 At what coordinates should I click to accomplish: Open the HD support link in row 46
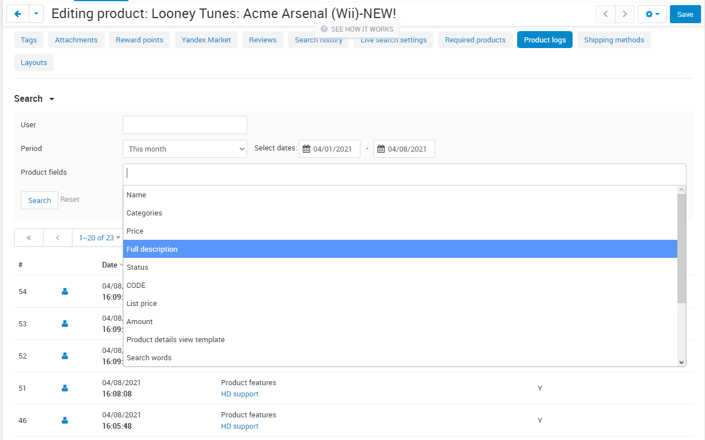(240, 426)
